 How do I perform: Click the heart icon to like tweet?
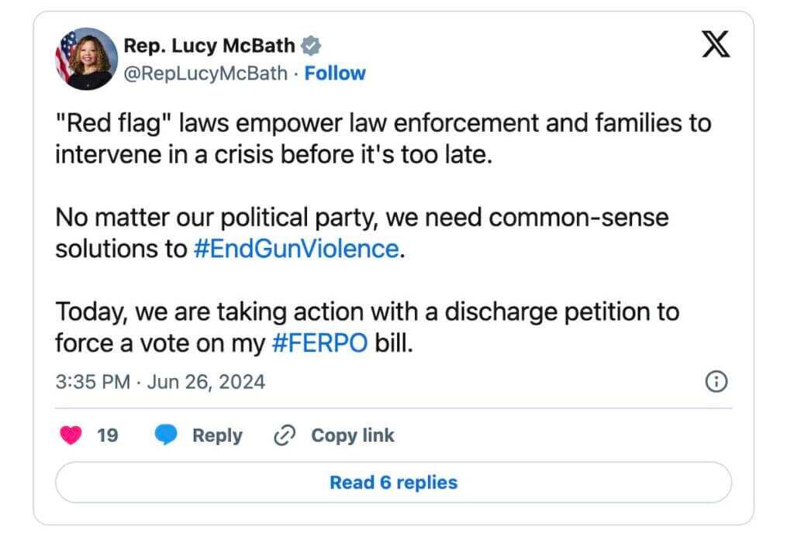(x=71, y=435)
